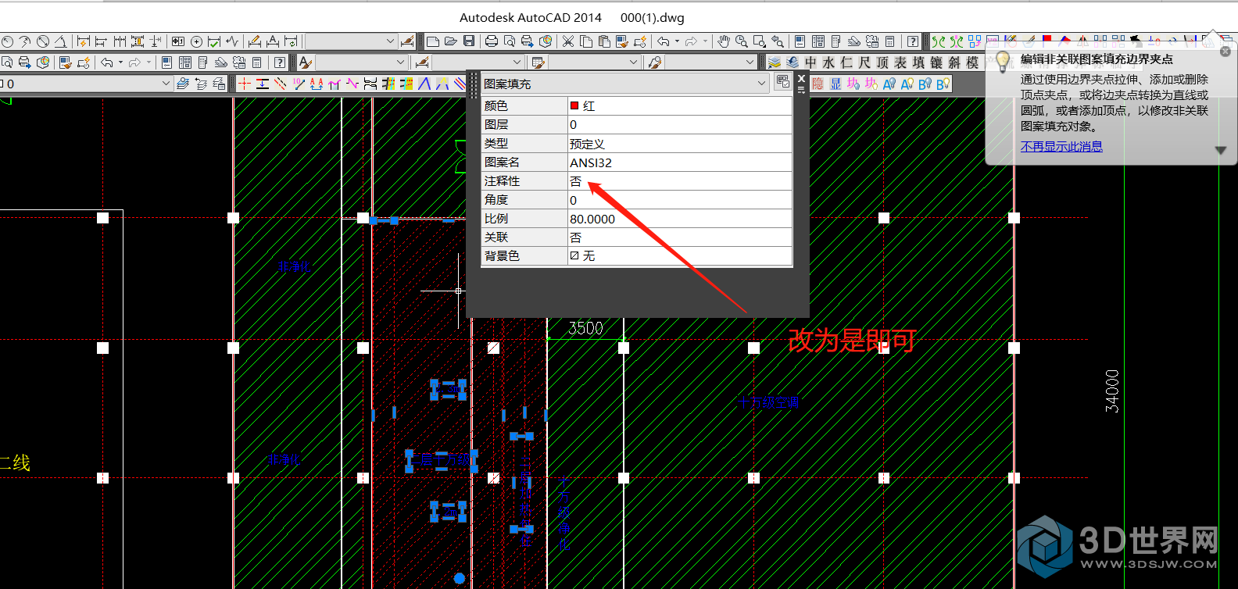Open the Dimension Edit tool
Viewport: 1238px width, 589px height.
254,41
